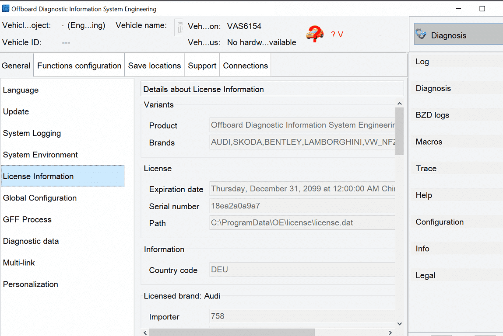The height and width of the screenshot is (336, 503).
Task: Select the Multi-link list entry
Action: tap(19, 263)
